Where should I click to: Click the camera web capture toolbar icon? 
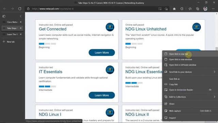pos(174,9)
